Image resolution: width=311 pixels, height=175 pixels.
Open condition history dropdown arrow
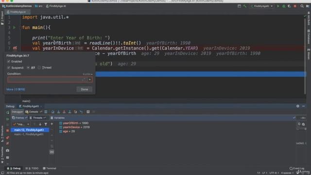coord(90,80)
